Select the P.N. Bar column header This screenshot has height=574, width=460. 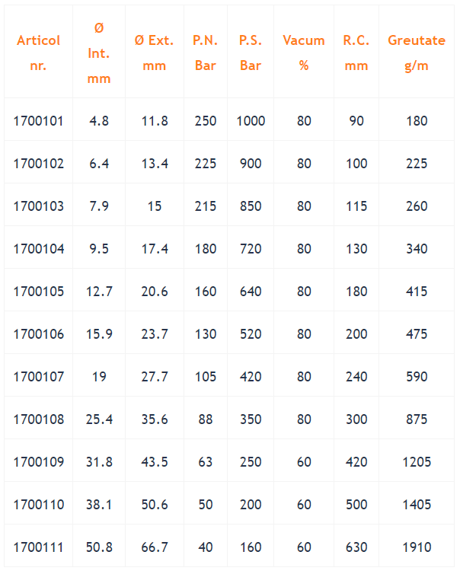tap(206, 53)
